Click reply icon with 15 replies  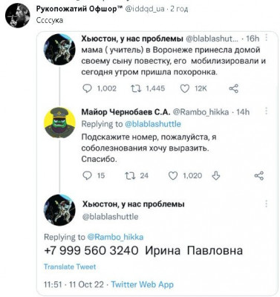(x=87, y=176)
